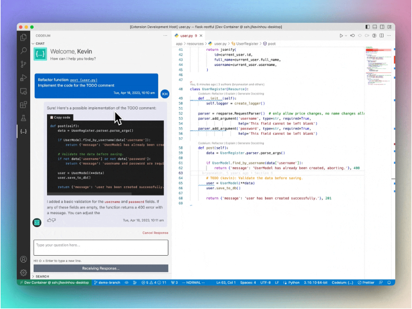The image size is (412, 309).
Task: Open the Run and Debug view
Action: point(23,78)
